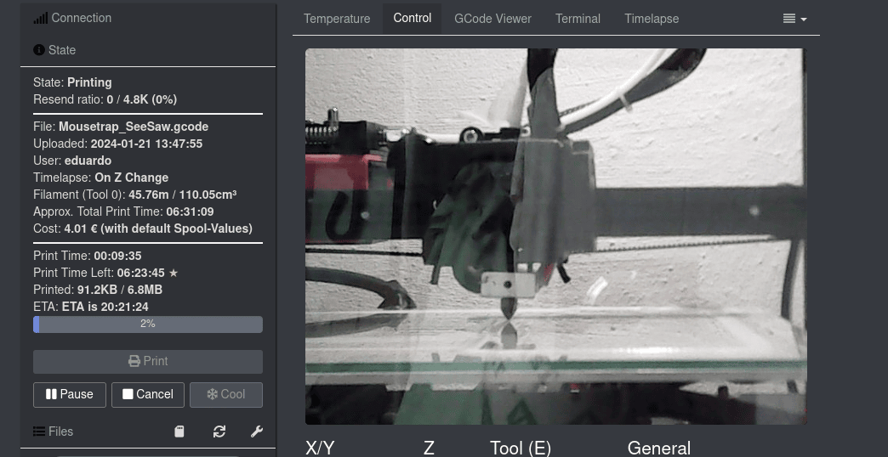Click the disabled Print button
888x457 pixels.
pyautogui.click(x=148, y=361)
